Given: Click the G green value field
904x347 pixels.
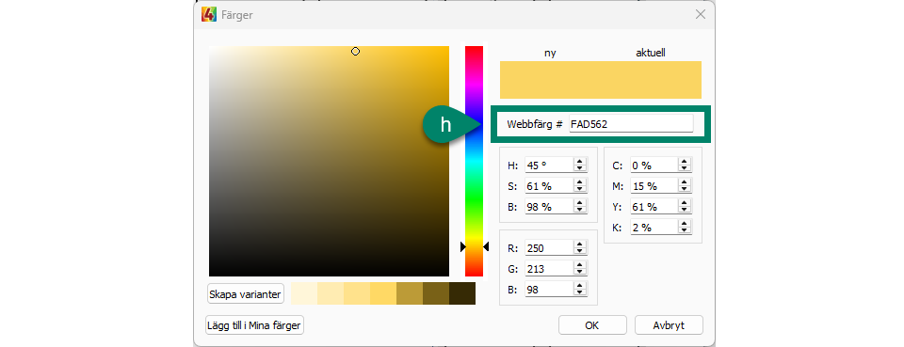Looking at the screenshot, I should click(549, 269).
